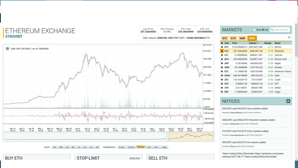Choose 1-day candlesticks
Image resolution: width=298 pixels, height=168 pixels.
[164, 147]
